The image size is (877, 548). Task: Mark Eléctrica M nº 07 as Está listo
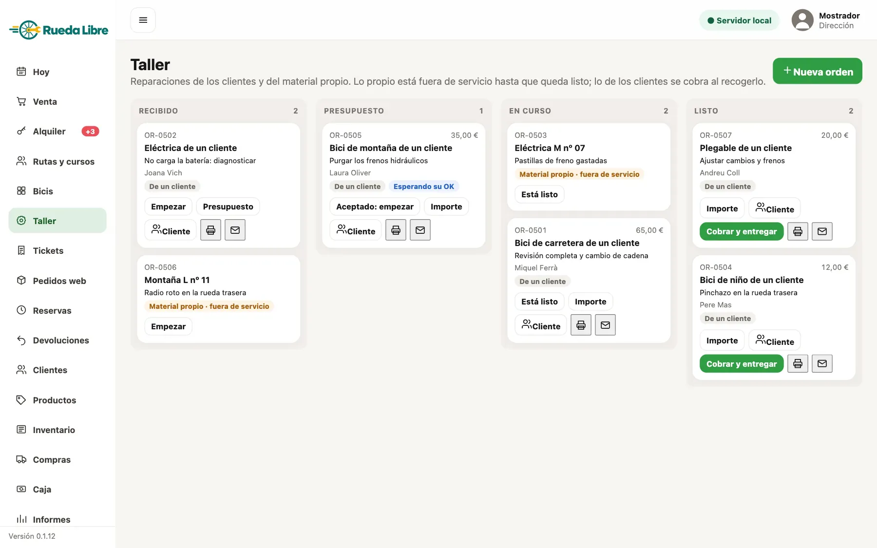click(539, 194)
